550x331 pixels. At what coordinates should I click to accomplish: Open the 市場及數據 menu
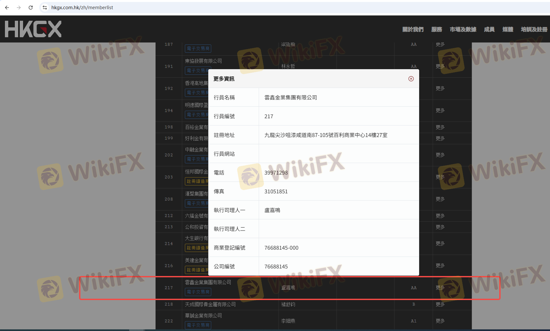(463, 30)
